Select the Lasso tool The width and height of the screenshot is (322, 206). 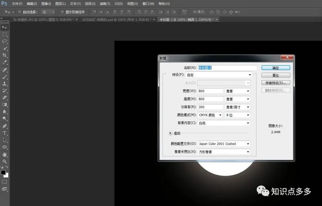(5, 41)
